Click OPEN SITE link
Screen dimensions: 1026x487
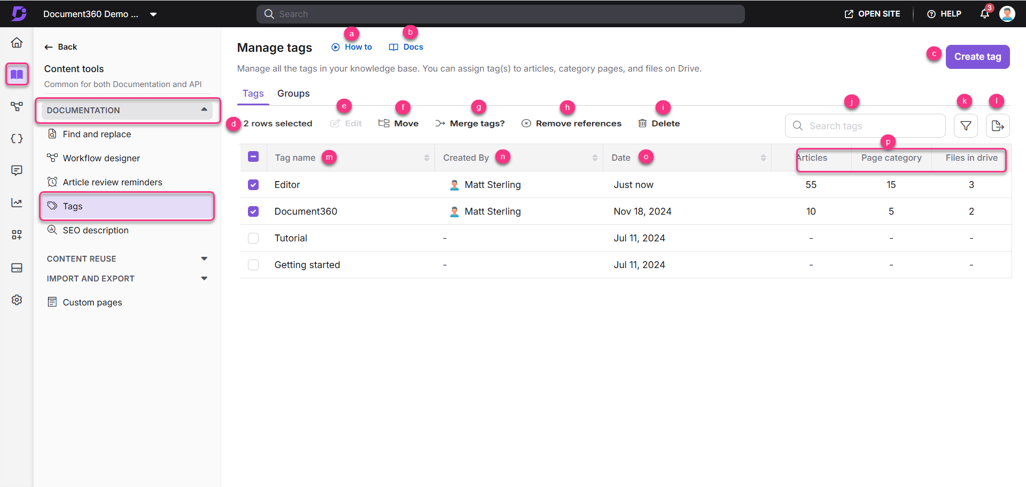pyautogui.click(x=872, y=14)
